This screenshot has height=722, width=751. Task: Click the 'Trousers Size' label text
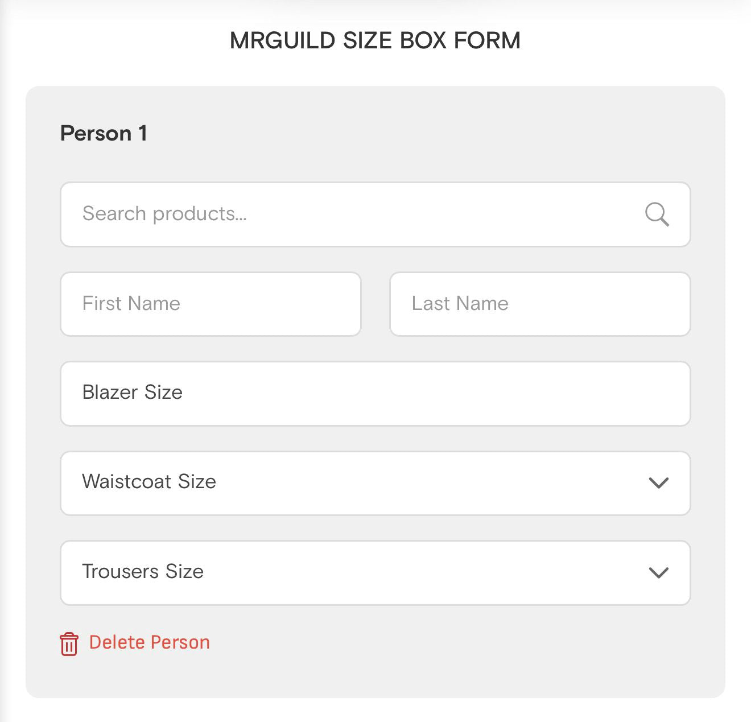(x=142, y=571)
